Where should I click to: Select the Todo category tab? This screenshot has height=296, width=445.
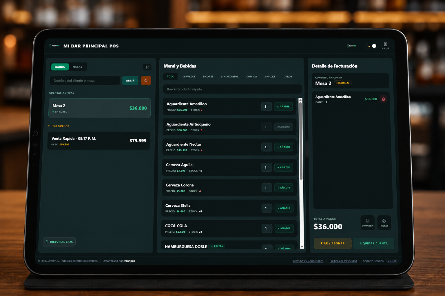click(171, 77)
